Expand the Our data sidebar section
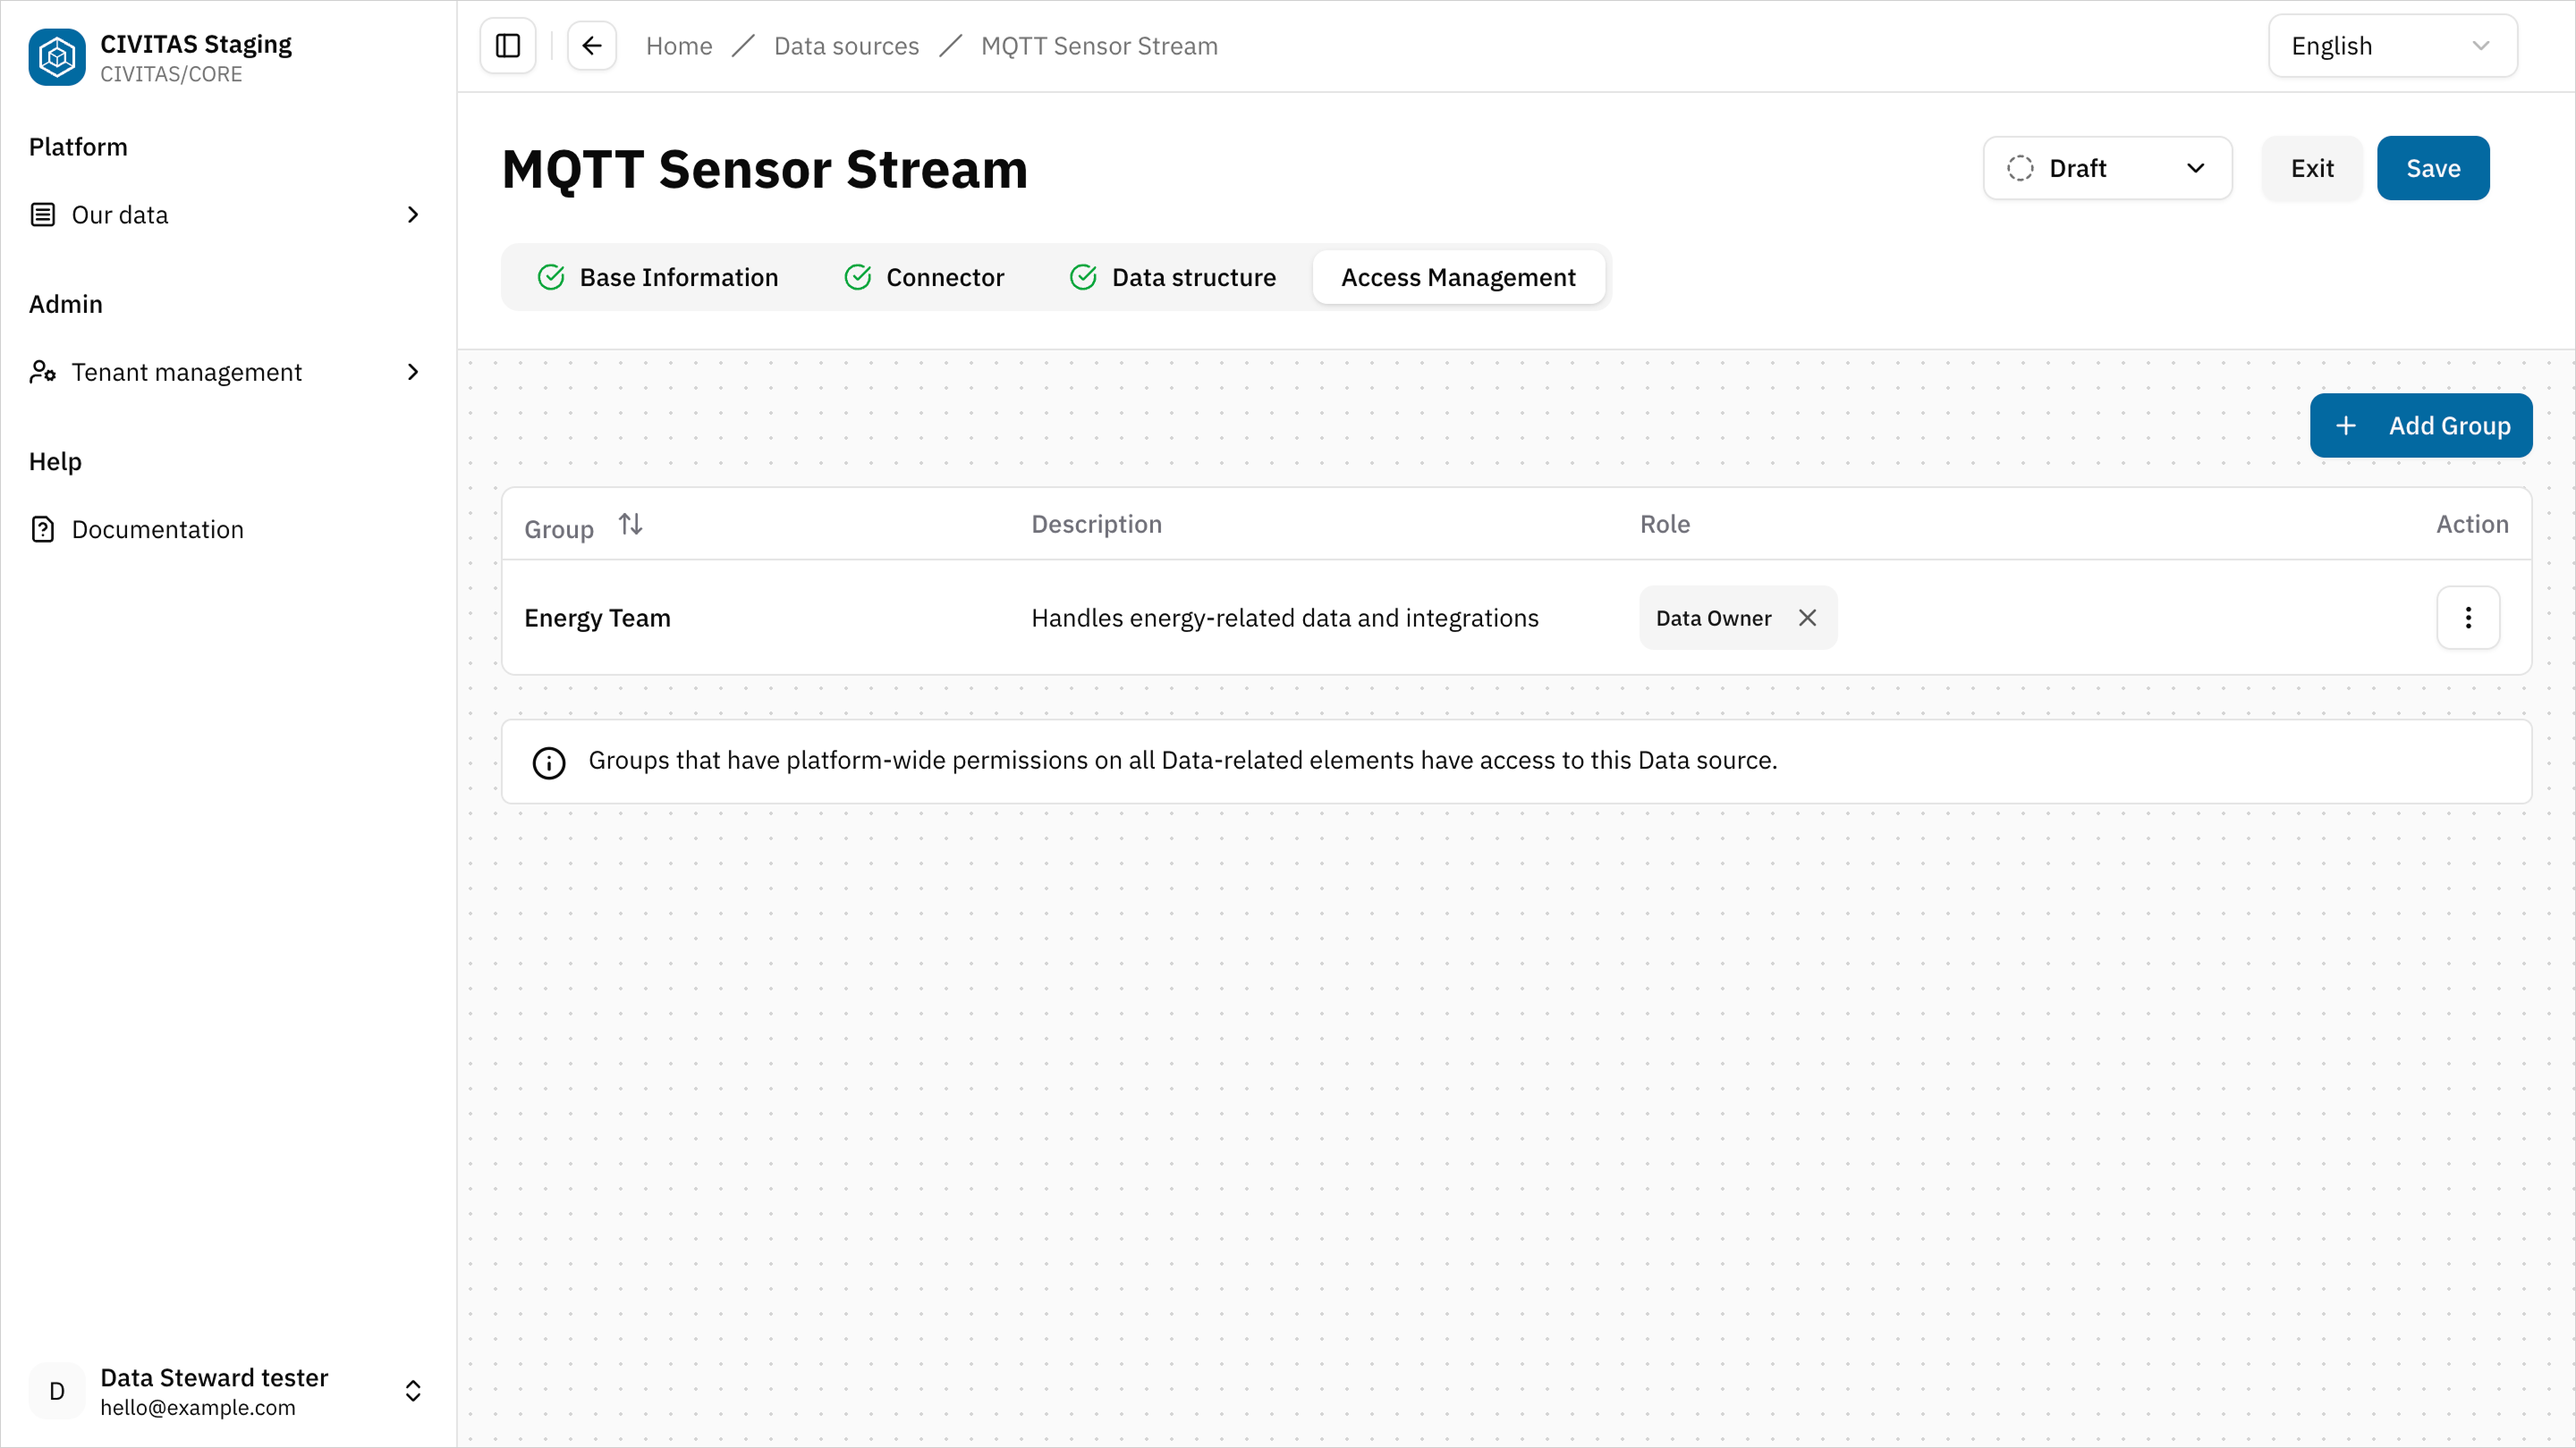Image resolution: width=2576 pixels, height=1448 pixels. pyautogui.click(x=413, y=215)
